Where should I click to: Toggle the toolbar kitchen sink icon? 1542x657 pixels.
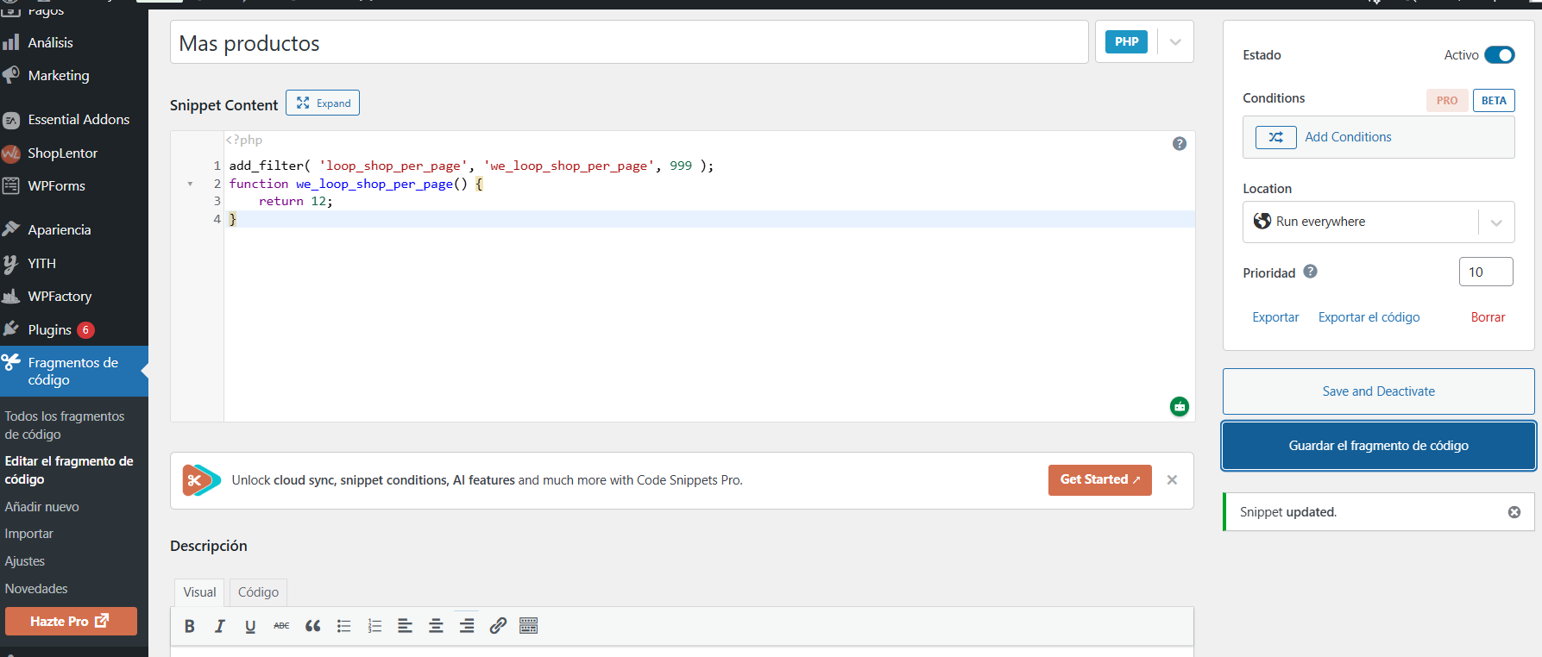click(x=529, y=626)
